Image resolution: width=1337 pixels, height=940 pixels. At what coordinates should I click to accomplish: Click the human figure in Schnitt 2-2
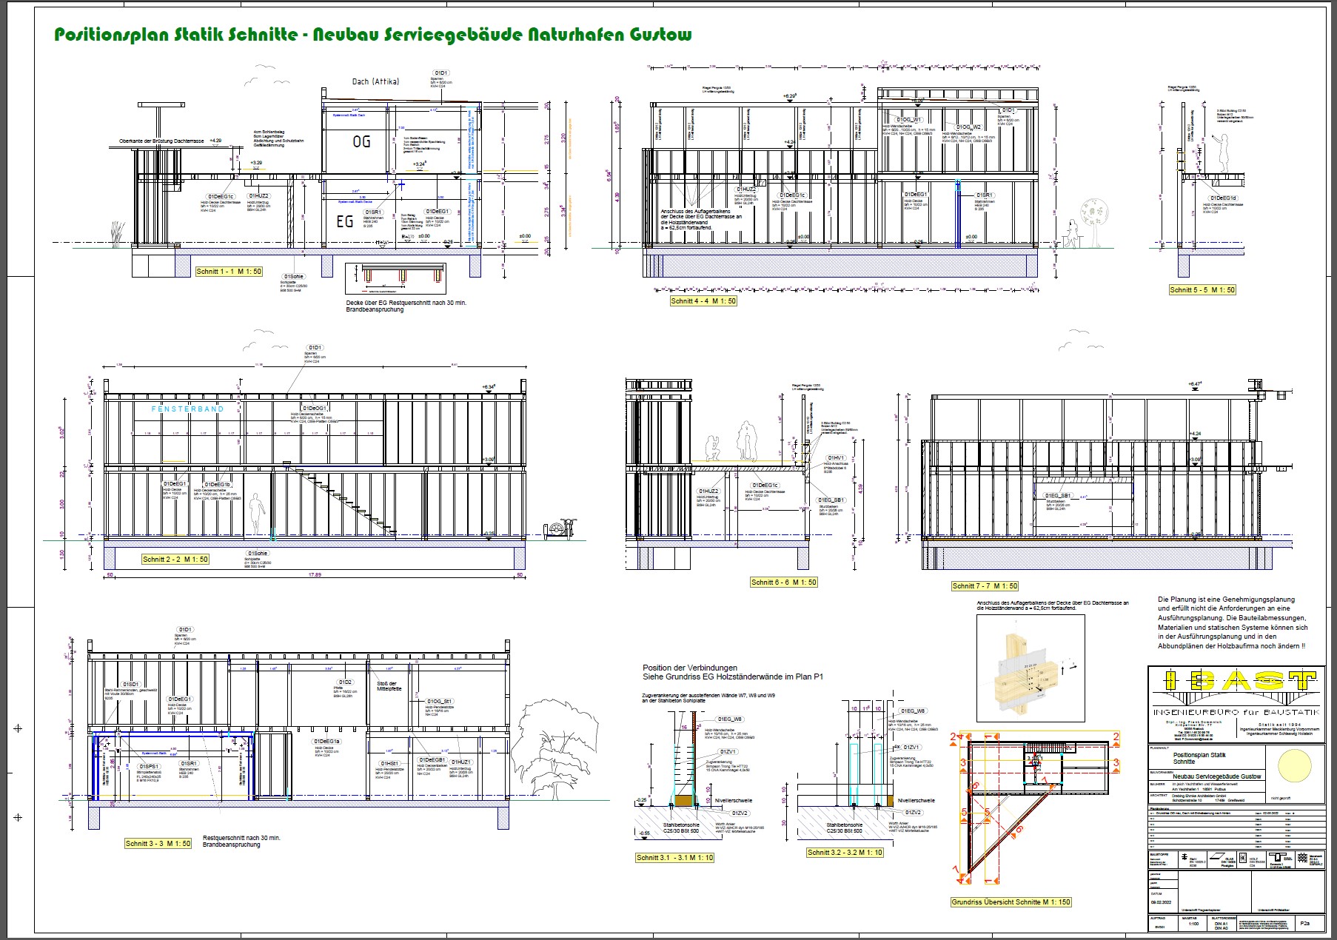pyautogui.click(x=257, y=515)
